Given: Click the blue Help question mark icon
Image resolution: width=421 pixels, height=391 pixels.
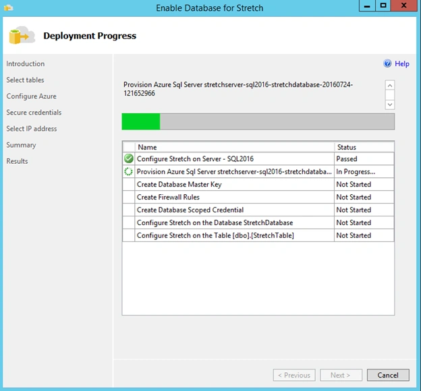Looking at the screenshot, I should [387, 63].
